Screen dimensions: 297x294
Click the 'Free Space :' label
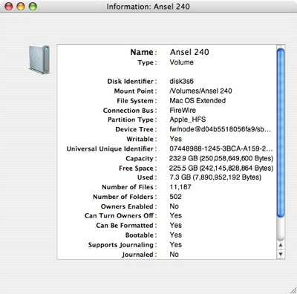point(138,169)
